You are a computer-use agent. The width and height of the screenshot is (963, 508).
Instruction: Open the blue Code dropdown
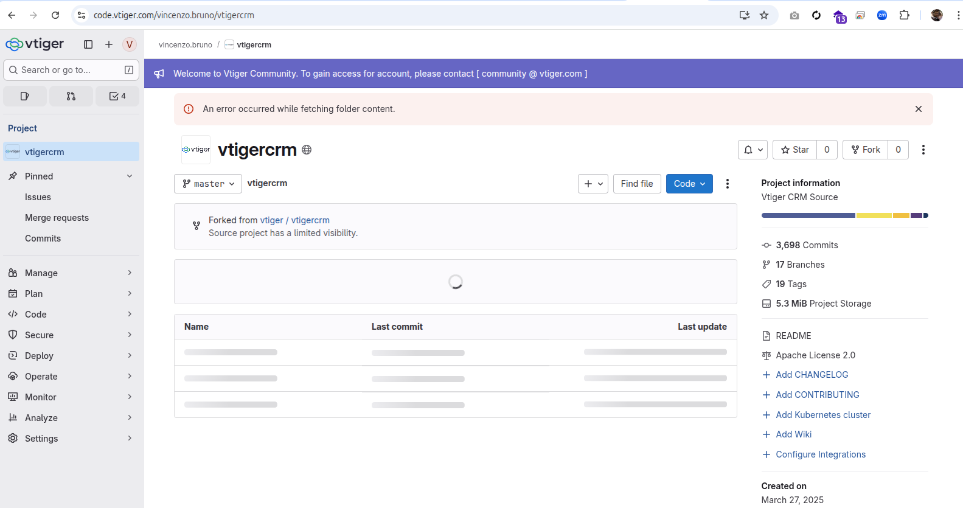(x=689, y=184)
